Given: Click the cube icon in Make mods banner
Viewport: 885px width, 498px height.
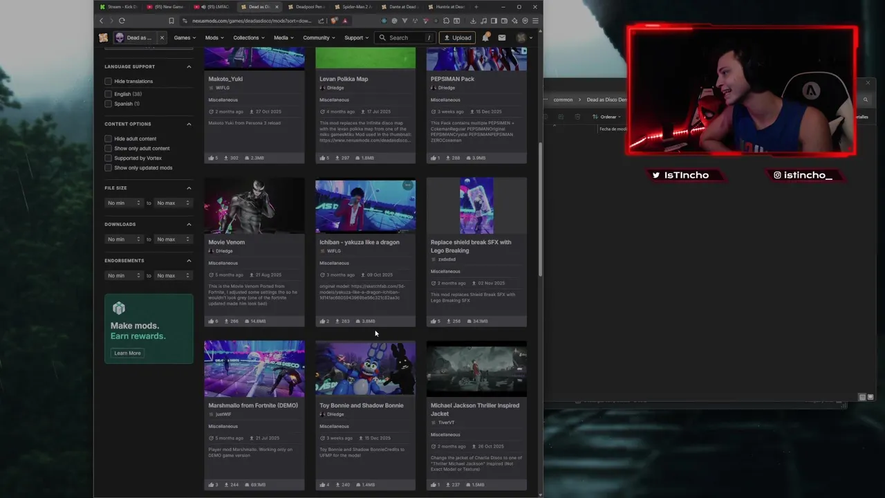Looking at the screenshot, I should coord(119,308).
